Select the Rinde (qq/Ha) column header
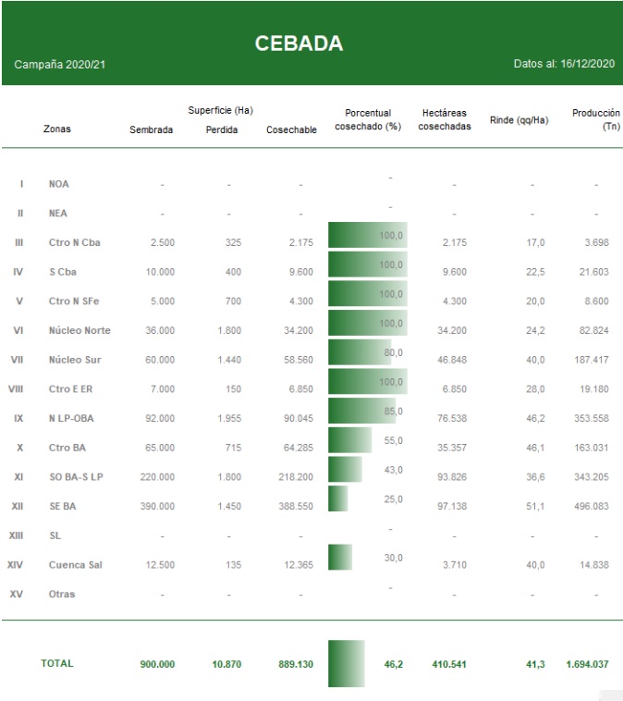623x701 pixels. [519, 120]
